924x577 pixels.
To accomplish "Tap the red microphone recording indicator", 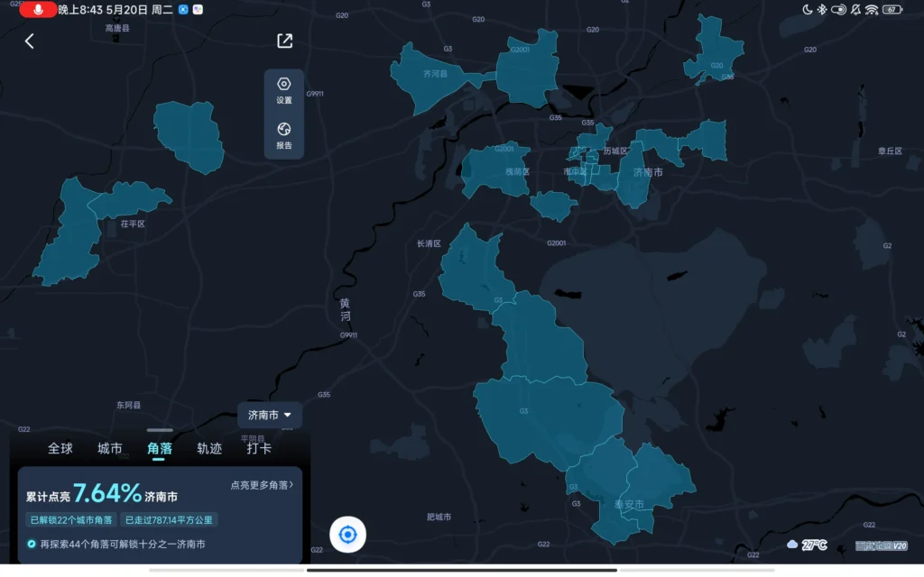I will [37, 9].
